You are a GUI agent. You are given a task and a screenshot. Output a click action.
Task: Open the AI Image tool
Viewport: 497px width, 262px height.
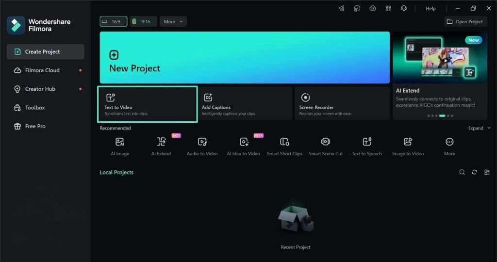119,146
